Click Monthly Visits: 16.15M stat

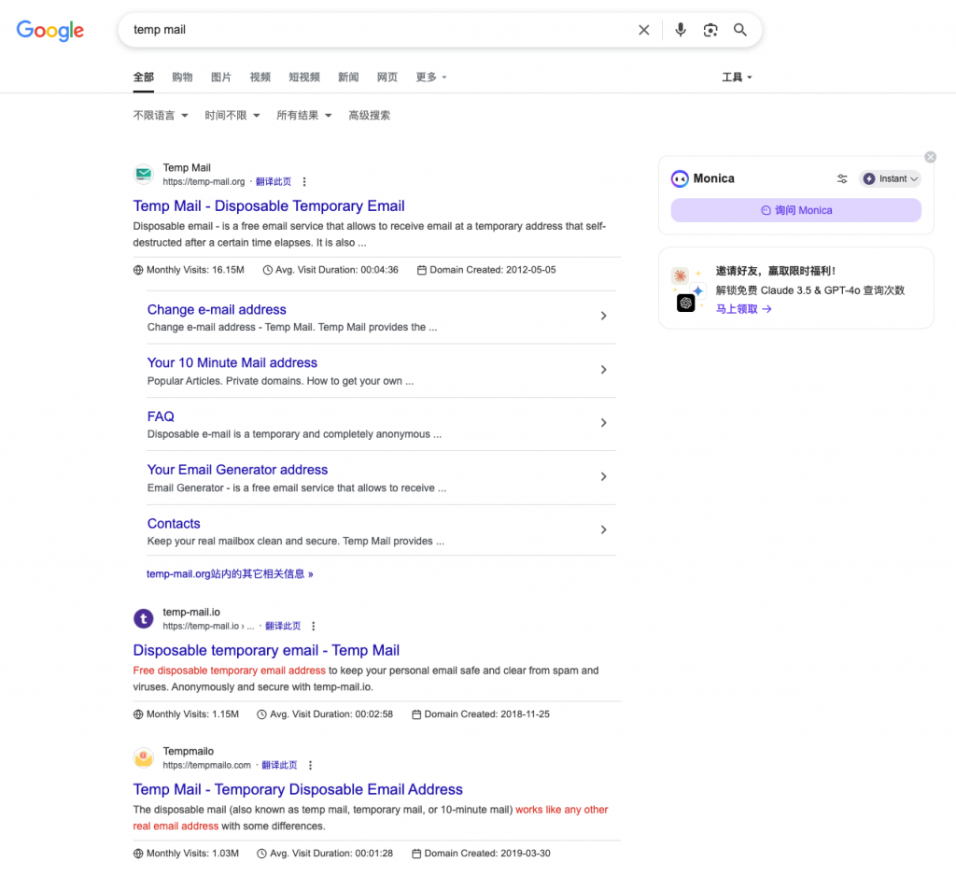(189, 270)
